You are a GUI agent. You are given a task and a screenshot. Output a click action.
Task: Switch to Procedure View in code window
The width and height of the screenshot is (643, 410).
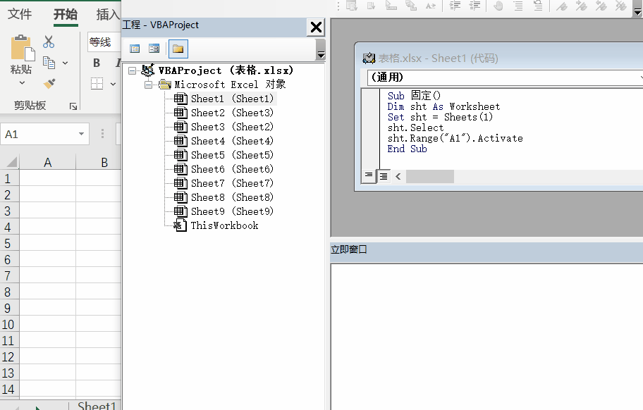(369, 176)
